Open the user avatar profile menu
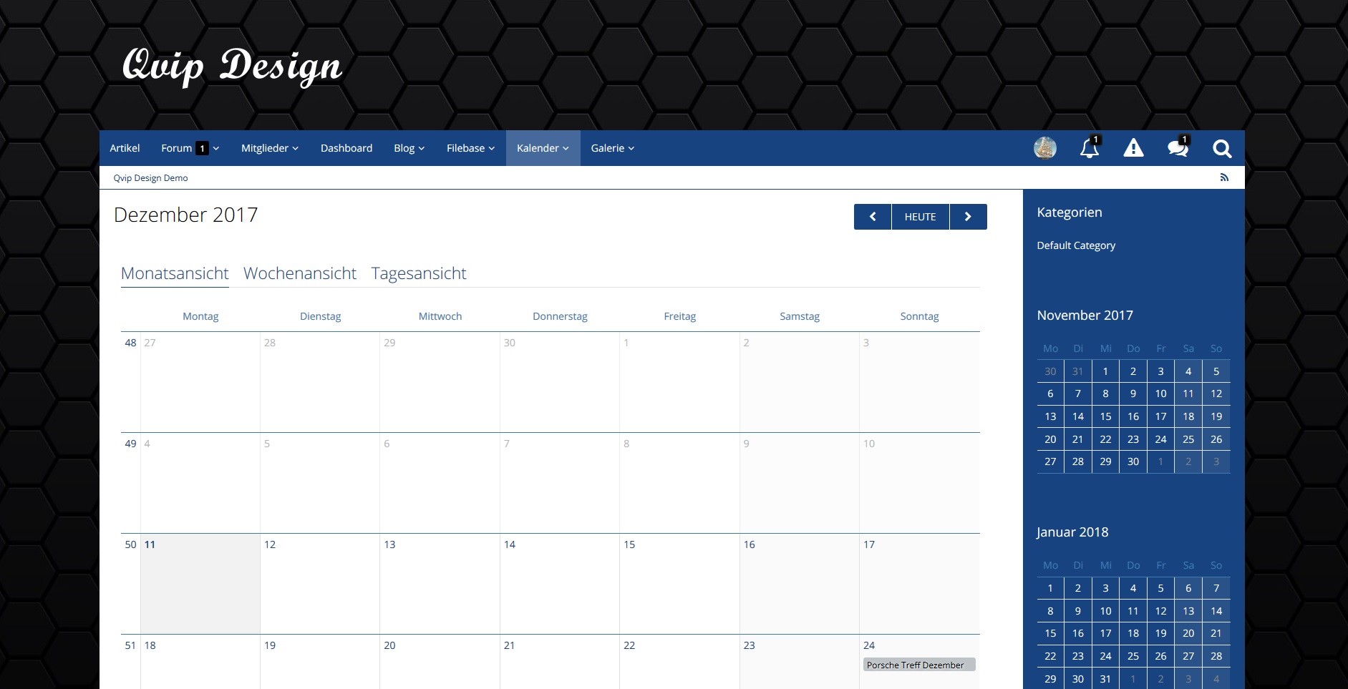The width and height of the screenshot is (1348, 689). point(1045,148)
